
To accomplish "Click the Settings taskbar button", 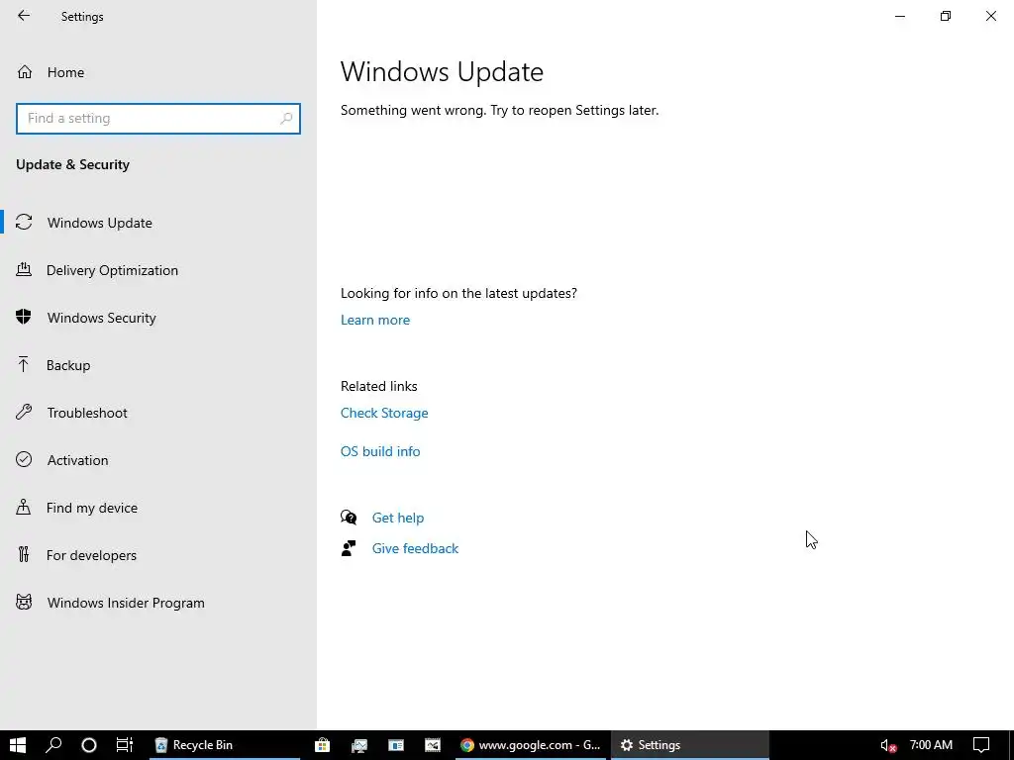I will [x=690, y=745].
